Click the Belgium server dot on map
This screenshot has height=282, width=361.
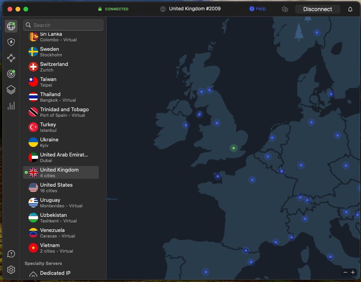click(267, 156)
